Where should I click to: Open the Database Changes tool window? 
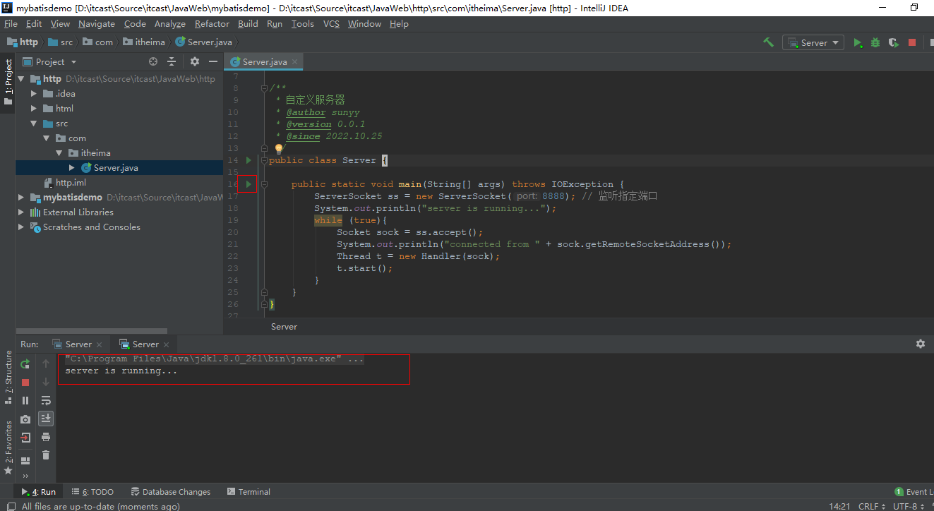(170, 492)
